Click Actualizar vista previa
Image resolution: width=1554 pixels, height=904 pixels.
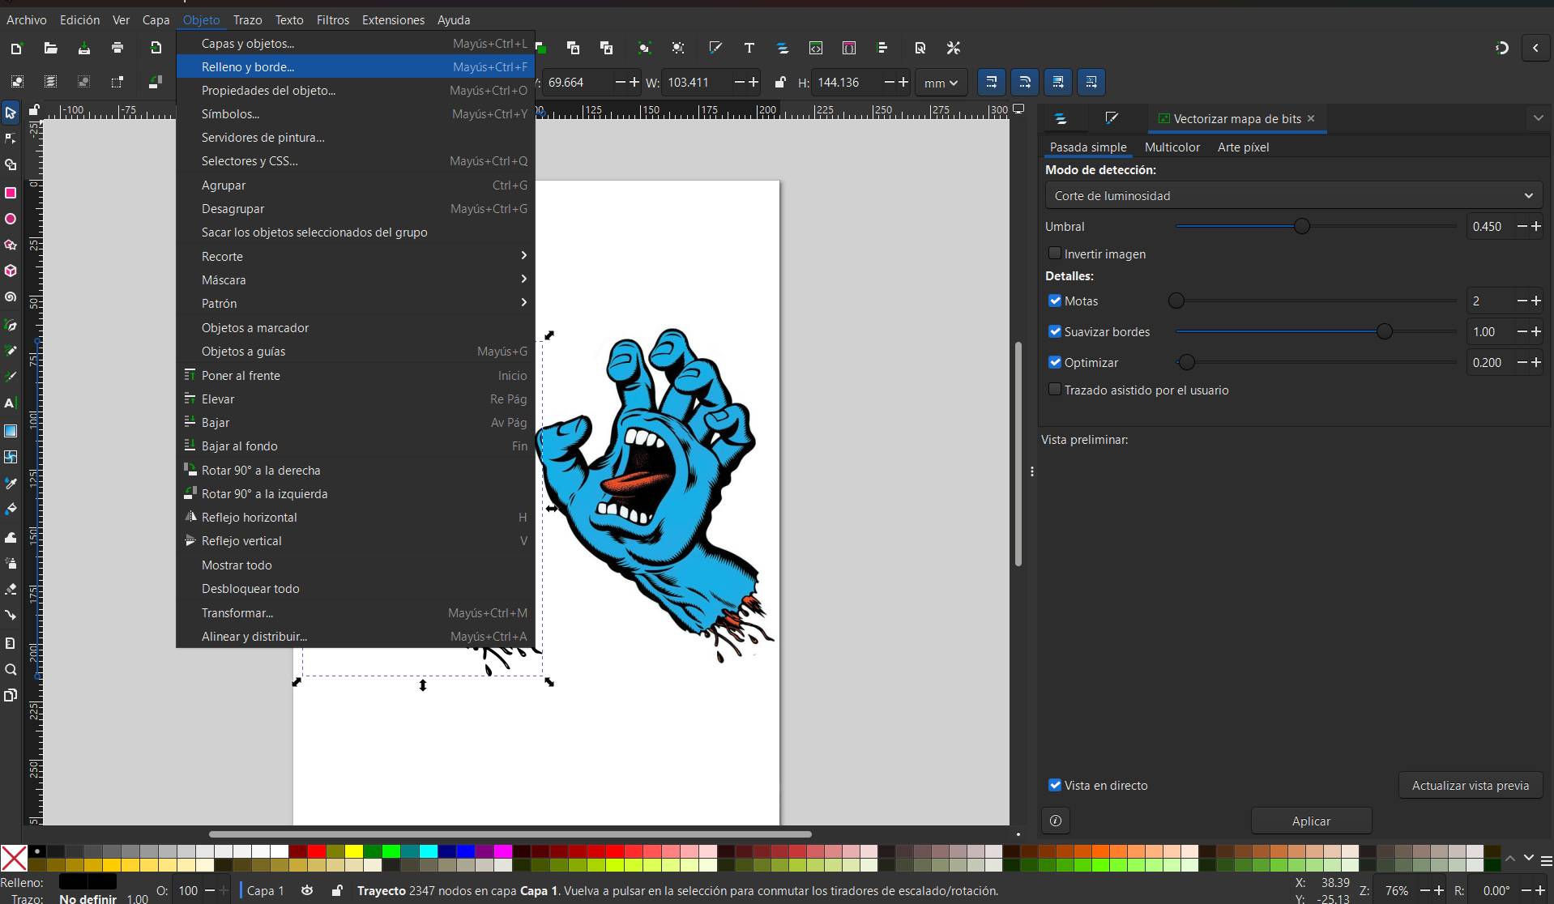click(1470, 785)
